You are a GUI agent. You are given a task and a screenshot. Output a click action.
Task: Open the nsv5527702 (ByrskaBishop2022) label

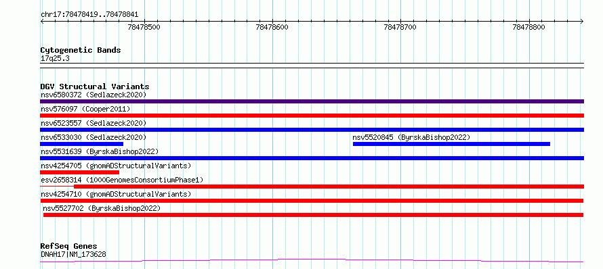(x=102, y=208)
